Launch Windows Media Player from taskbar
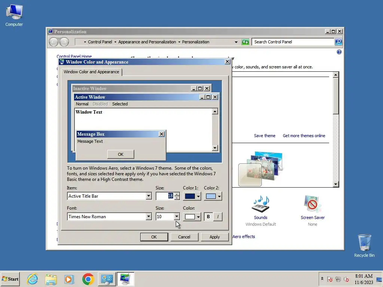The image size is (383, 287). click(x=69, y=279)
